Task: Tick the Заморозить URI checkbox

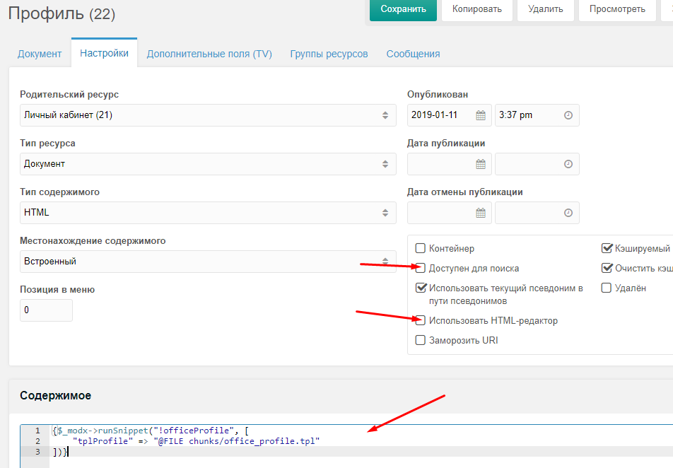Action: pyautogui.click(x=420, y=341)
